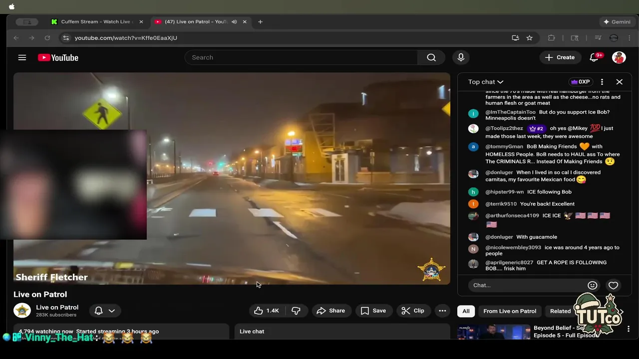
Task: Select the Live on Patrol browser tab
Action: tap(196, 22)
